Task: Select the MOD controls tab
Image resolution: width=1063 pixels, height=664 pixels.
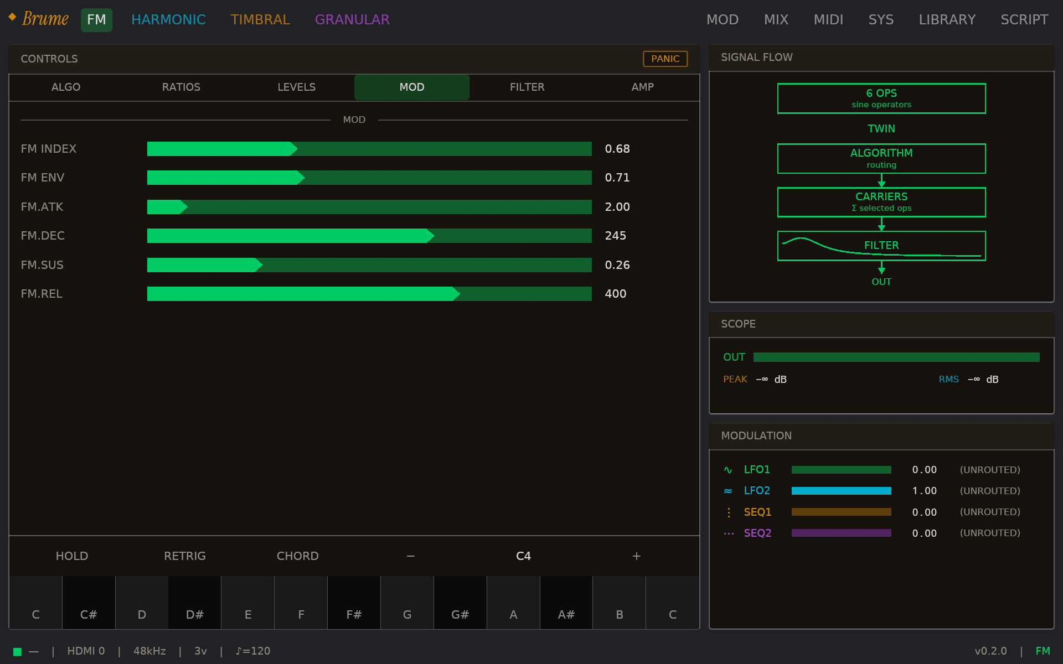Action: [x=412, y=87]
